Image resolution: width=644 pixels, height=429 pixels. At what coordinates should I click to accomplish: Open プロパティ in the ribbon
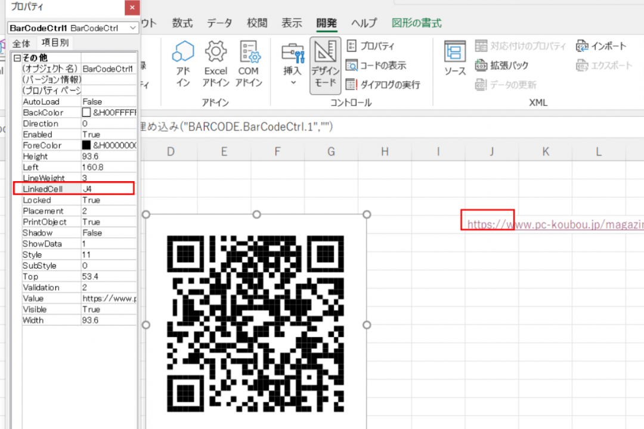pos(370,46)
